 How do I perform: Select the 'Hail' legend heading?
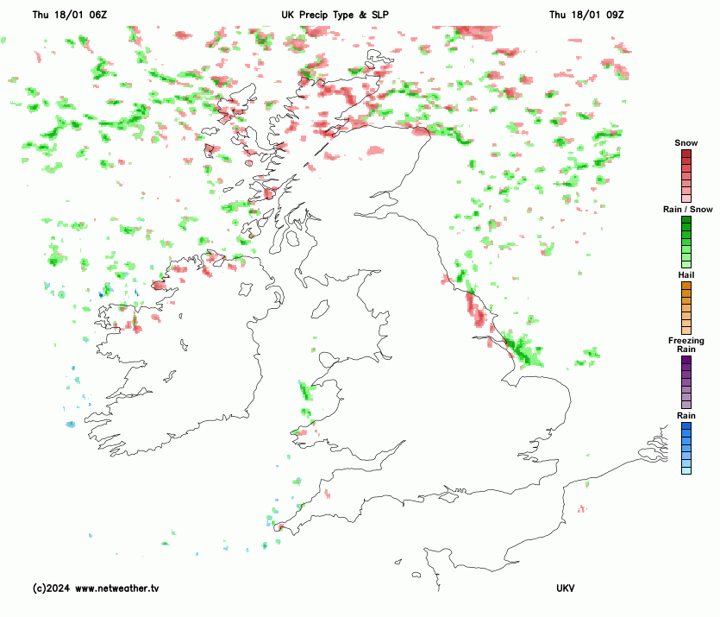(686, 274)
